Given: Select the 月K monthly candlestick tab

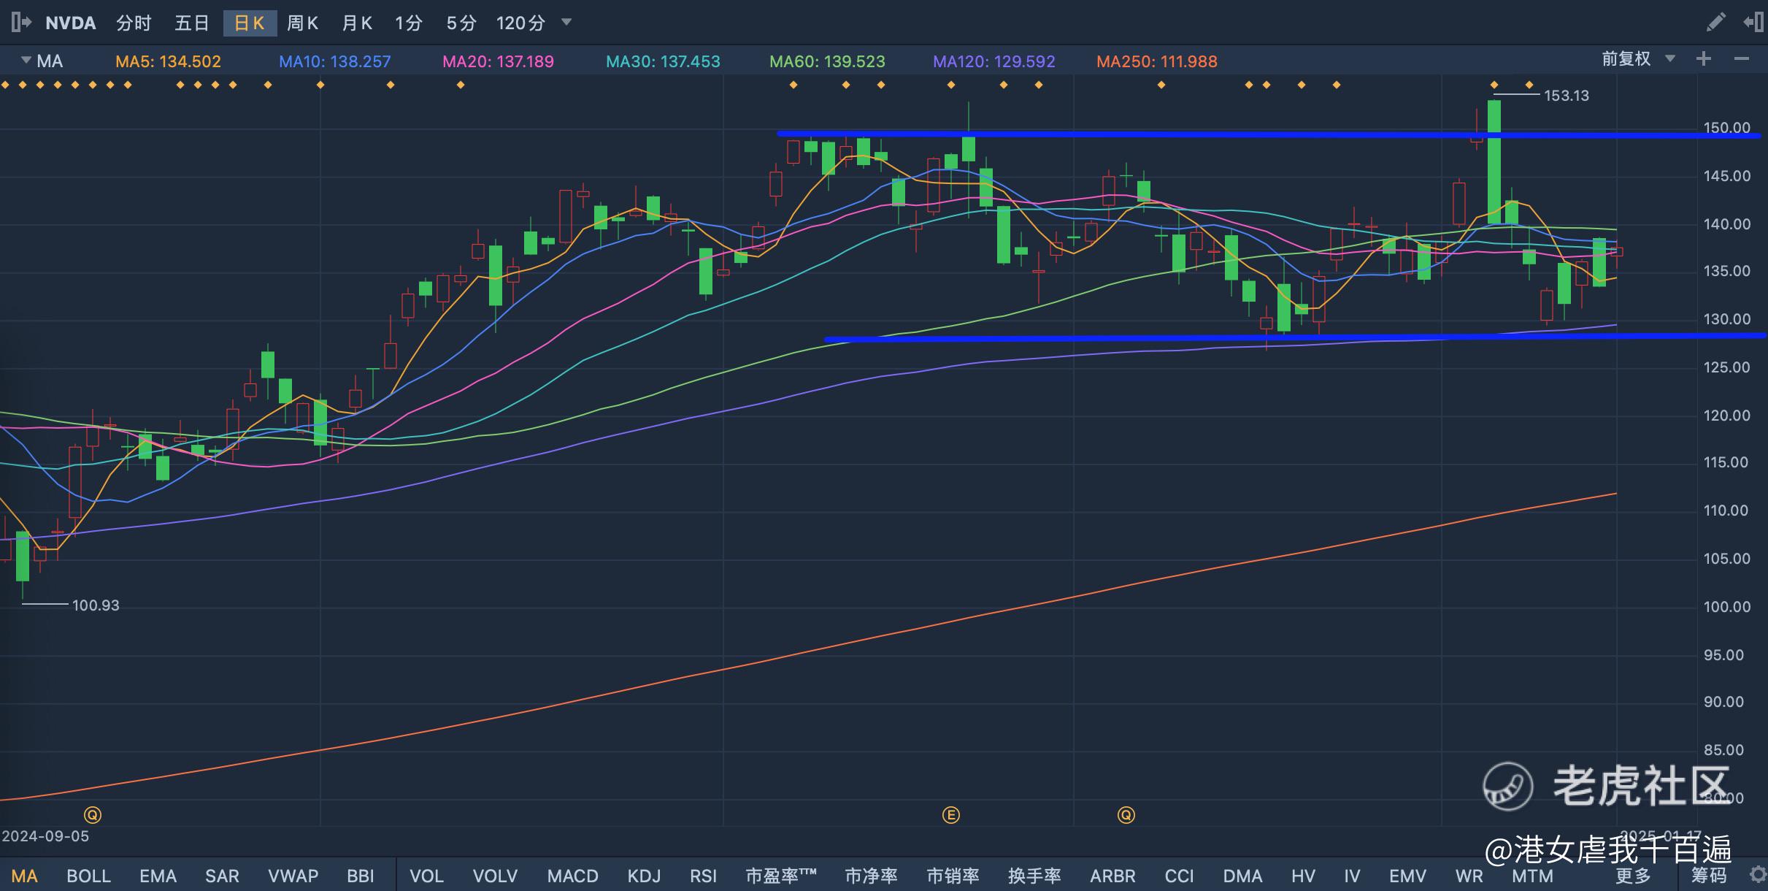Looking at the screenshot, I should tap(357, 23).
